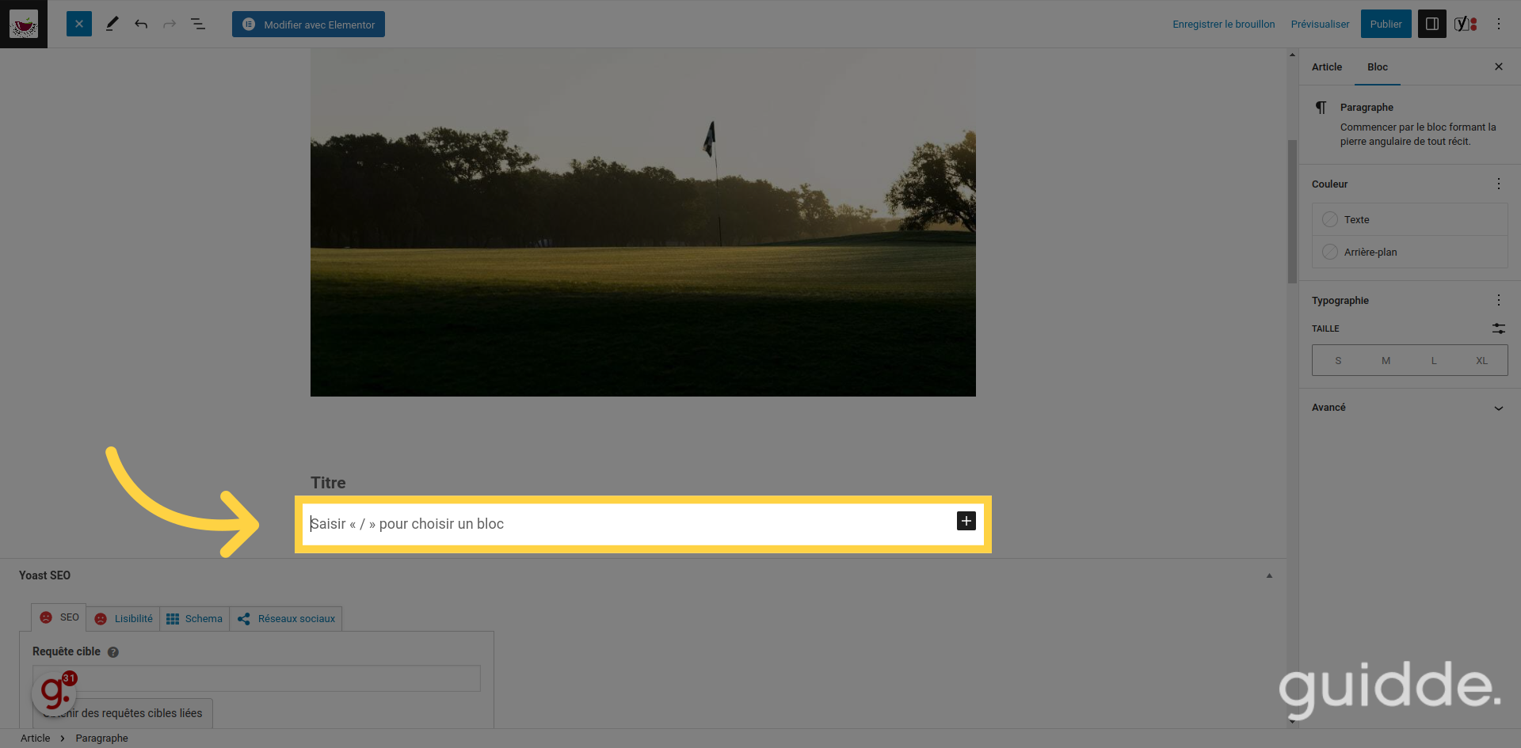The width and height of the screenshot is (1521, 748).
Task: Open the Yoast SEO sidebar icon
Action: click(x=1466, y=24)
